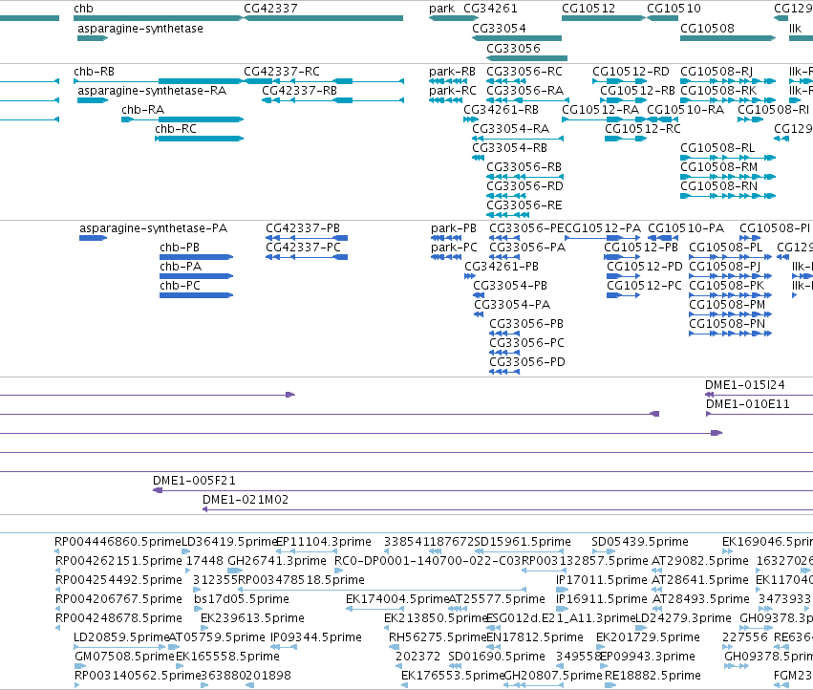Click EST IP09344.5prime
The image size is (813, 690).
(284, 646)
